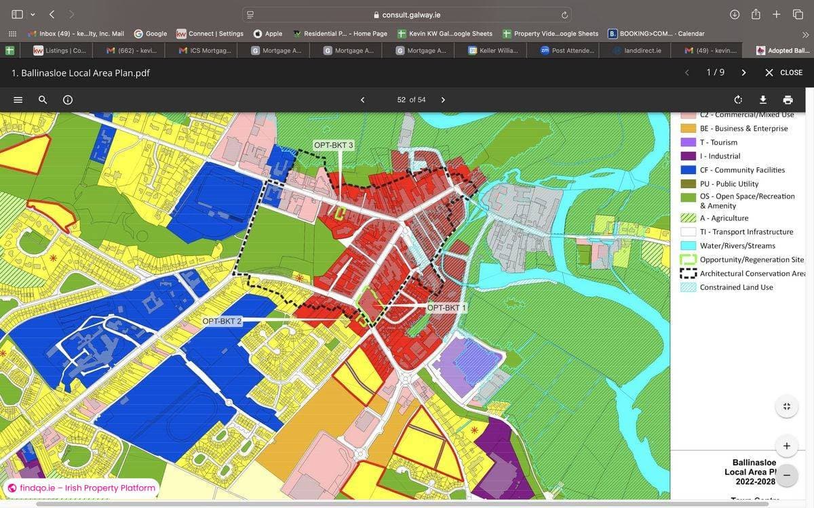The height and width of the screenshot is (508, 814).
Task: Zoom out with the minus button
Action: click(786, 475)
